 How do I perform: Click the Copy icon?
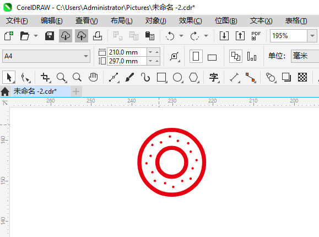pos(134,36)
